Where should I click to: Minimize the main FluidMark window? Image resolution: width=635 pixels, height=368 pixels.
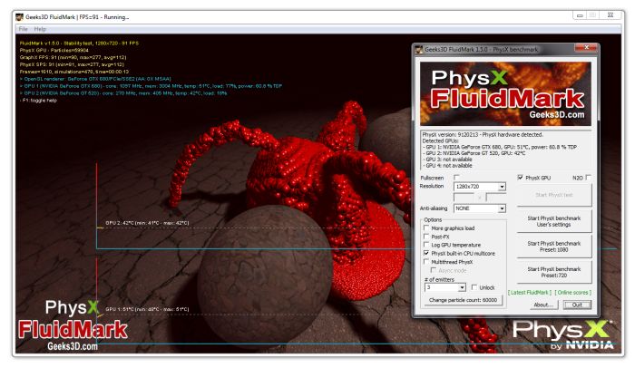point(580,15)
